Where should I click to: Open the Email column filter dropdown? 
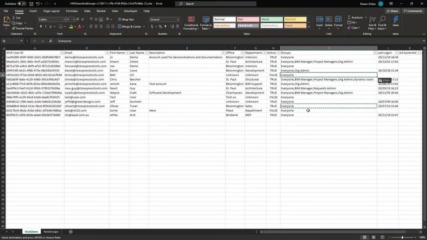(107, 53)
